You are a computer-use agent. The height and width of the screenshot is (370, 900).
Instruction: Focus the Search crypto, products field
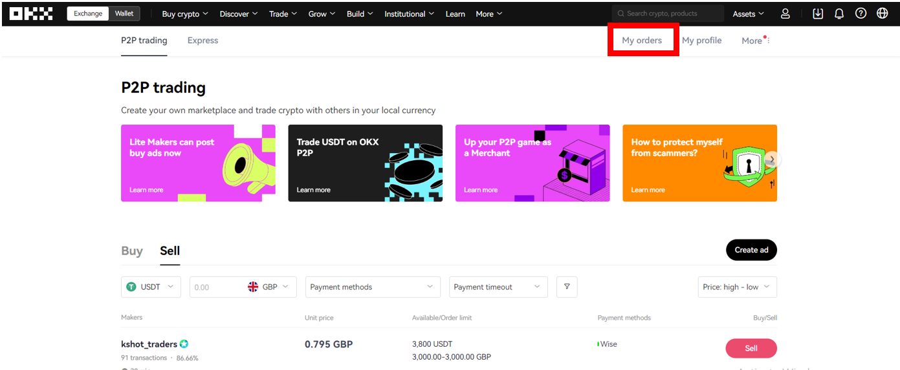coord(668,14)
